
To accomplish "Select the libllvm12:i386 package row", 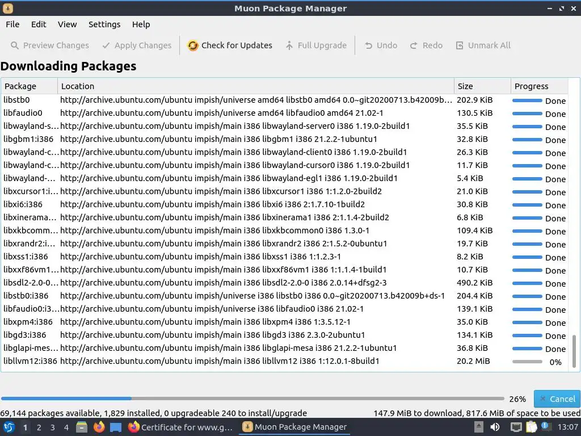I will 284,361.
